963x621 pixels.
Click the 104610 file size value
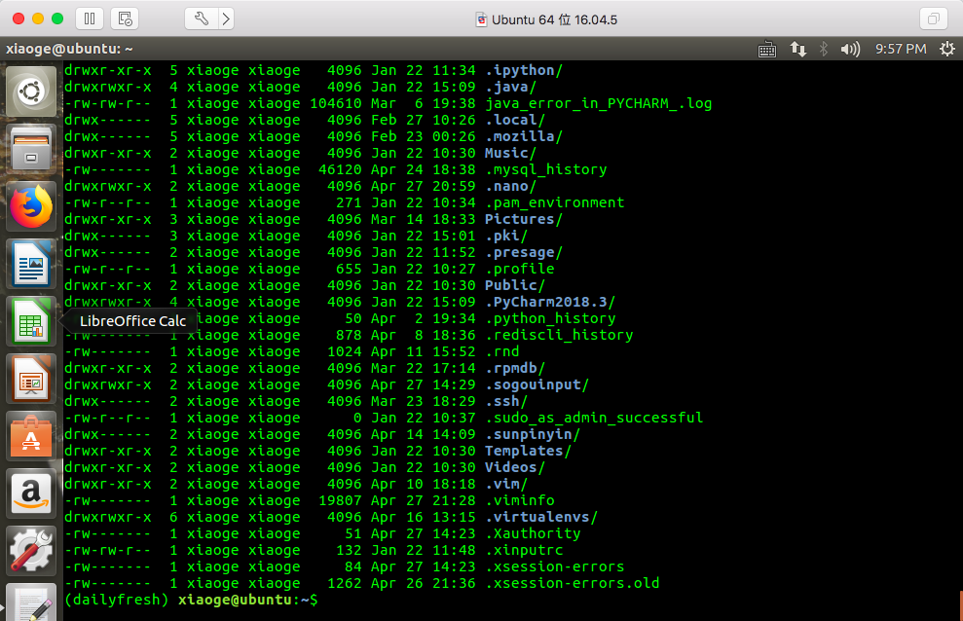pos(336,104)
